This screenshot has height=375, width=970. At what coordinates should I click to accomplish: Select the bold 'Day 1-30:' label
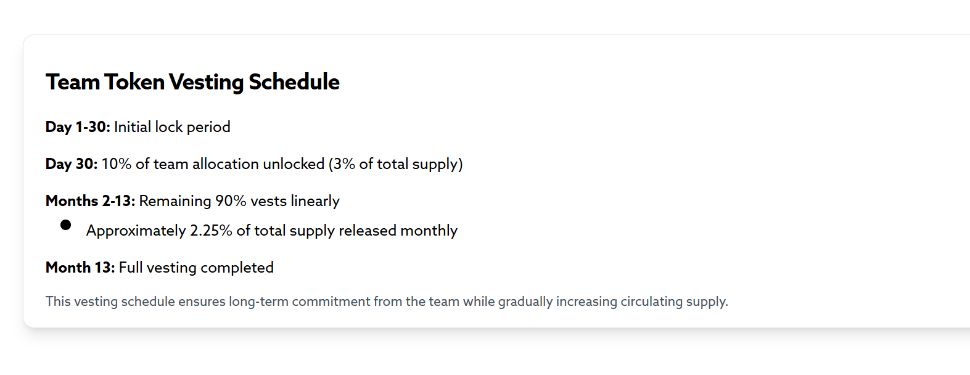[x=78, y=127]
